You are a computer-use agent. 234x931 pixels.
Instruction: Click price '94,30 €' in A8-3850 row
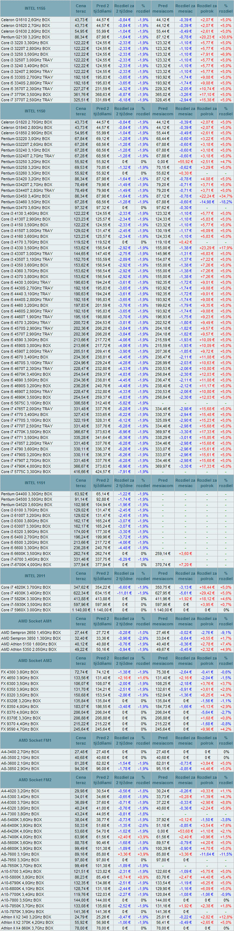click(81, 769)
